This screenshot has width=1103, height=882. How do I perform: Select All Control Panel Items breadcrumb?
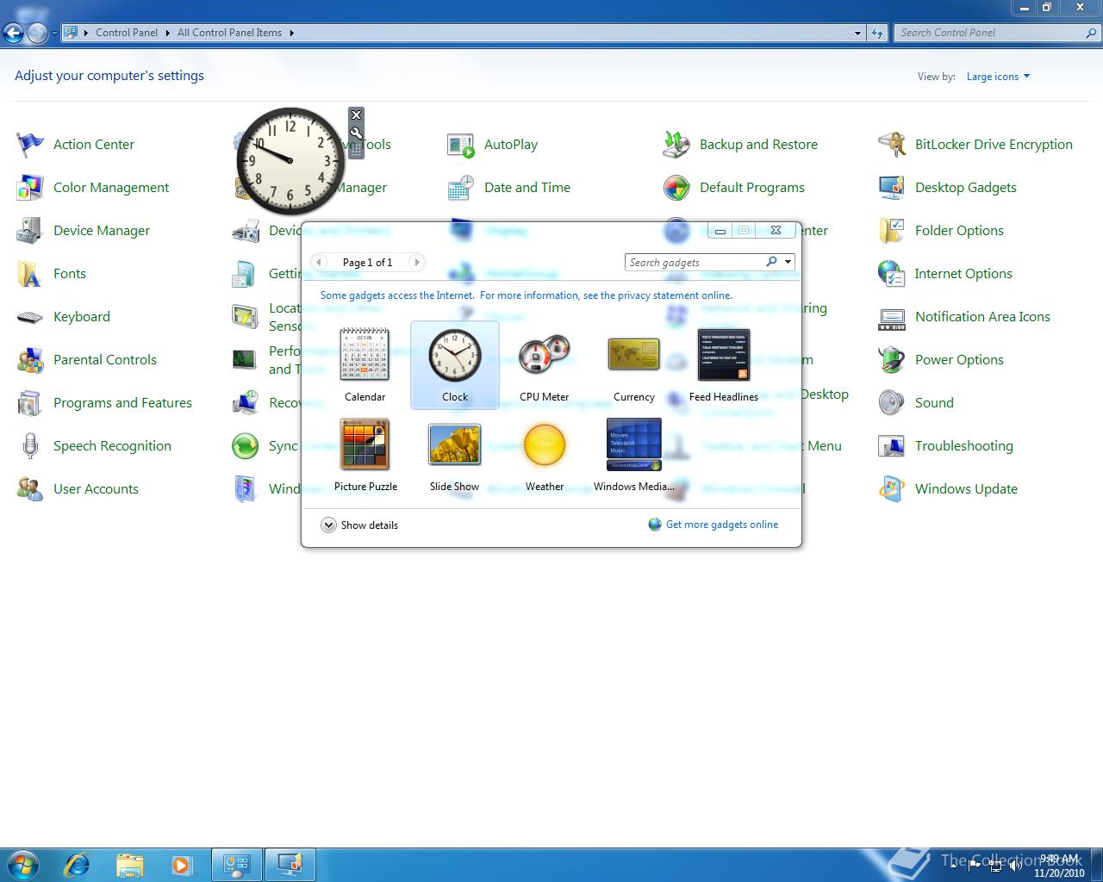click(229, 33)
